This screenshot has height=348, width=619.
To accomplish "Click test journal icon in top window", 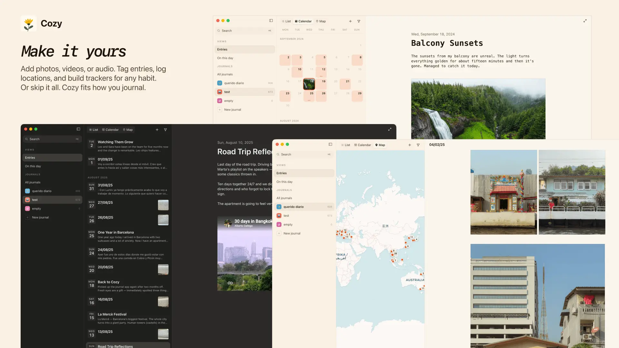I will pos(220,92).
